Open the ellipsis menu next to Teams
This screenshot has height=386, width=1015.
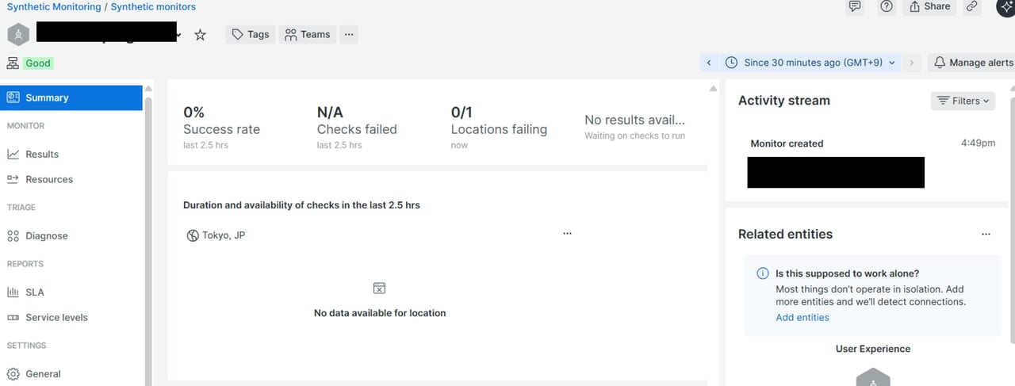pyautogui.click(x=349, y=34)
